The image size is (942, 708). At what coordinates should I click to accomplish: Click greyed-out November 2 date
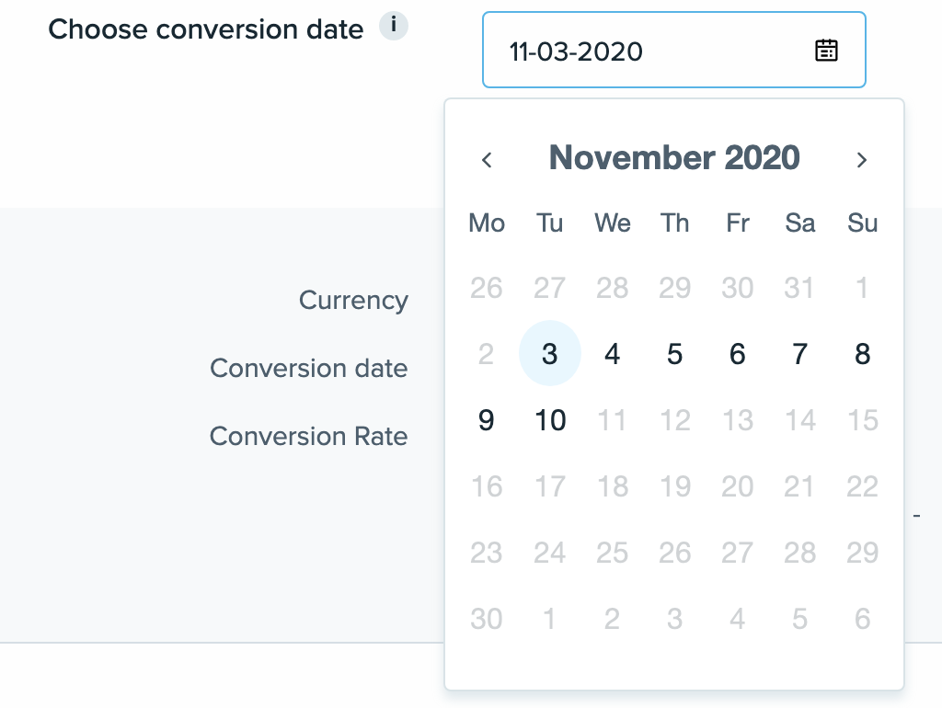pyautogui.click(x=487, y=354)
